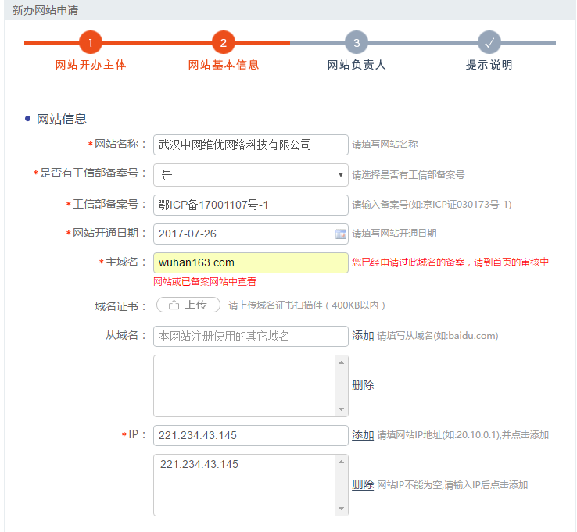Click the 提示说明 step label

tap(489, 66)
